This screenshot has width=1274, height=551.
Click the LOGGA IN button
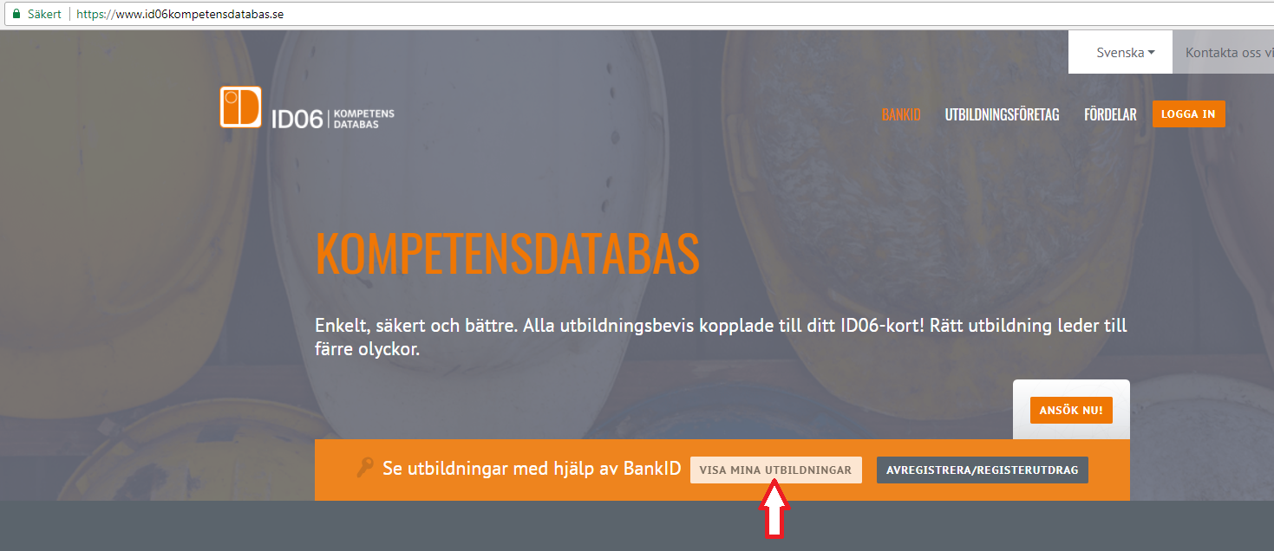(1188, 113)
